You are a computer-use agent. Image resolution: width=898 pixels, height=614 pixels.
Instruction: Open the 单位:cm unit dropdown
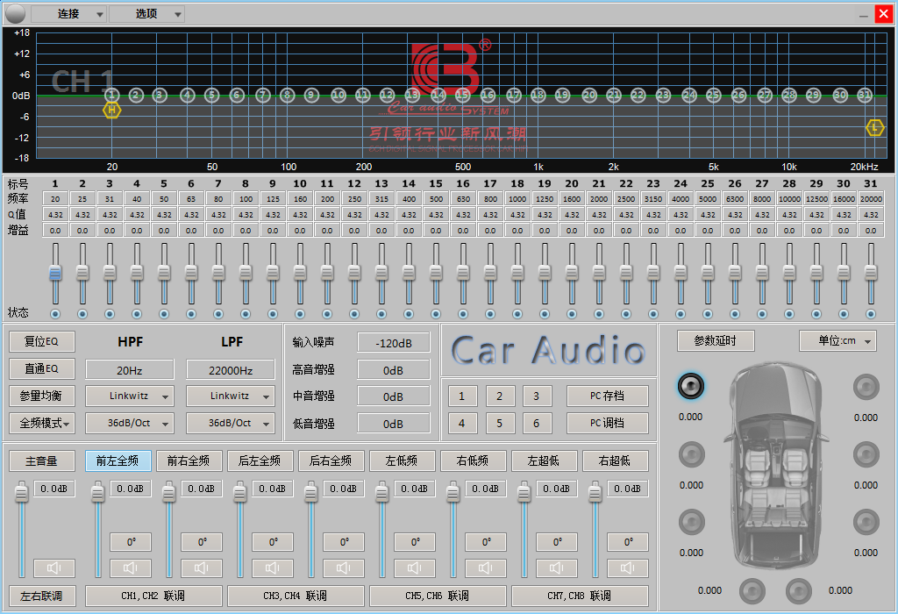pos(837,341)
